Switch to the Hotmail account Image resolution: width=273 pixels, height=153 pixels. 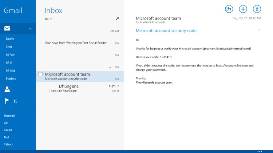[9, 116]
